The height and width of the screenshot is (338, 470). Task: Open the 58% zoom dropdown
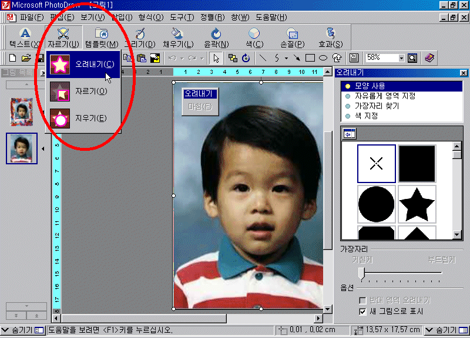coord(401,58)
